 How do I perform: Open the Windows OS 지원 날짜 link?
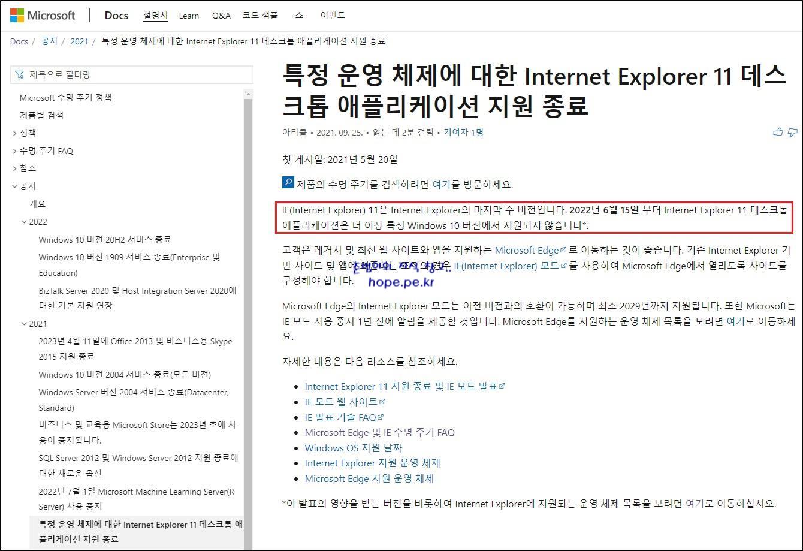click(354, 448)
